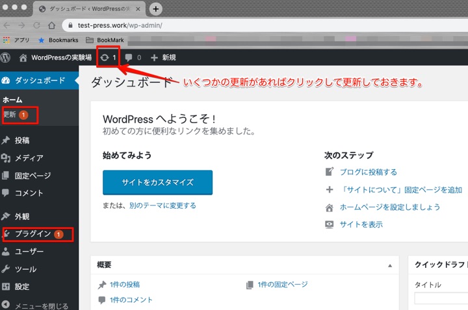
Task: Click the house icon beside ホームページを設定しましょう
Action: click(329, 208)
